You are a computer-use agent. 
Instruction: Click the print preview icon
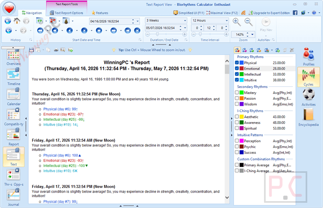coord(63,50)
